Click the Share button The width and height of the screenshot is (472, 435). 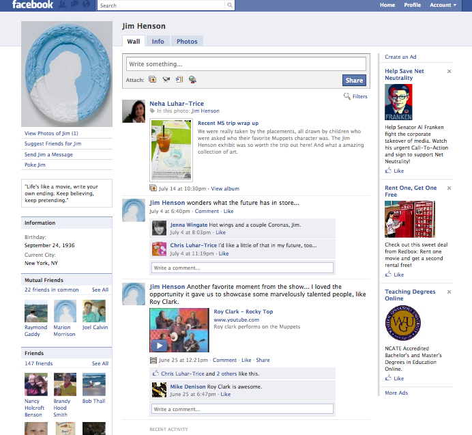coord(354,80)
